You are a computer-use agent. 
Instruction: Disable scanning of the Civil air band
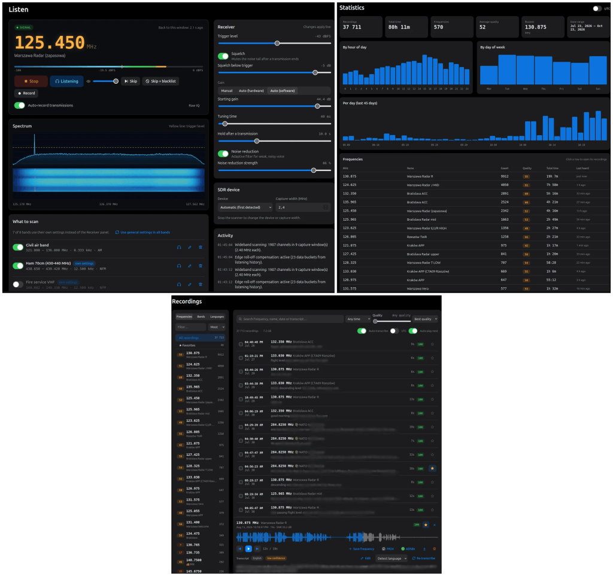18,247
